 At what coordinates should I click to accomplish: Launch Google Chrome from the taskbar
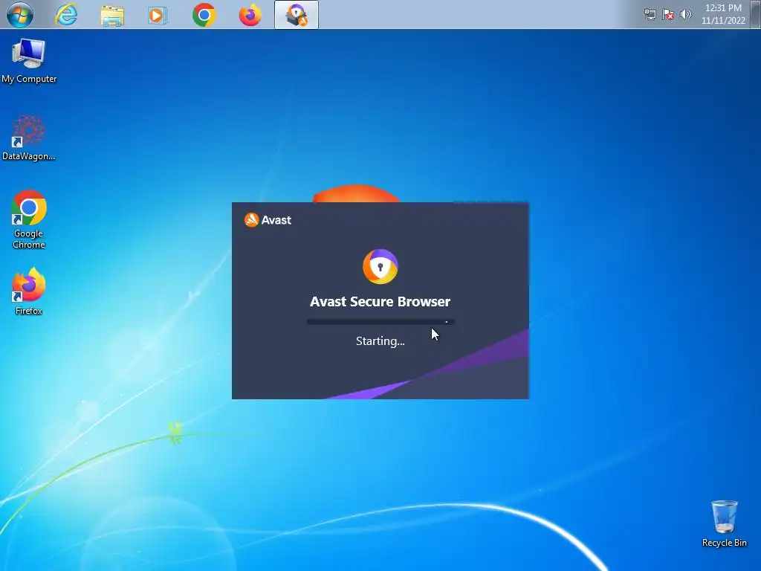[x=204, y=15]
